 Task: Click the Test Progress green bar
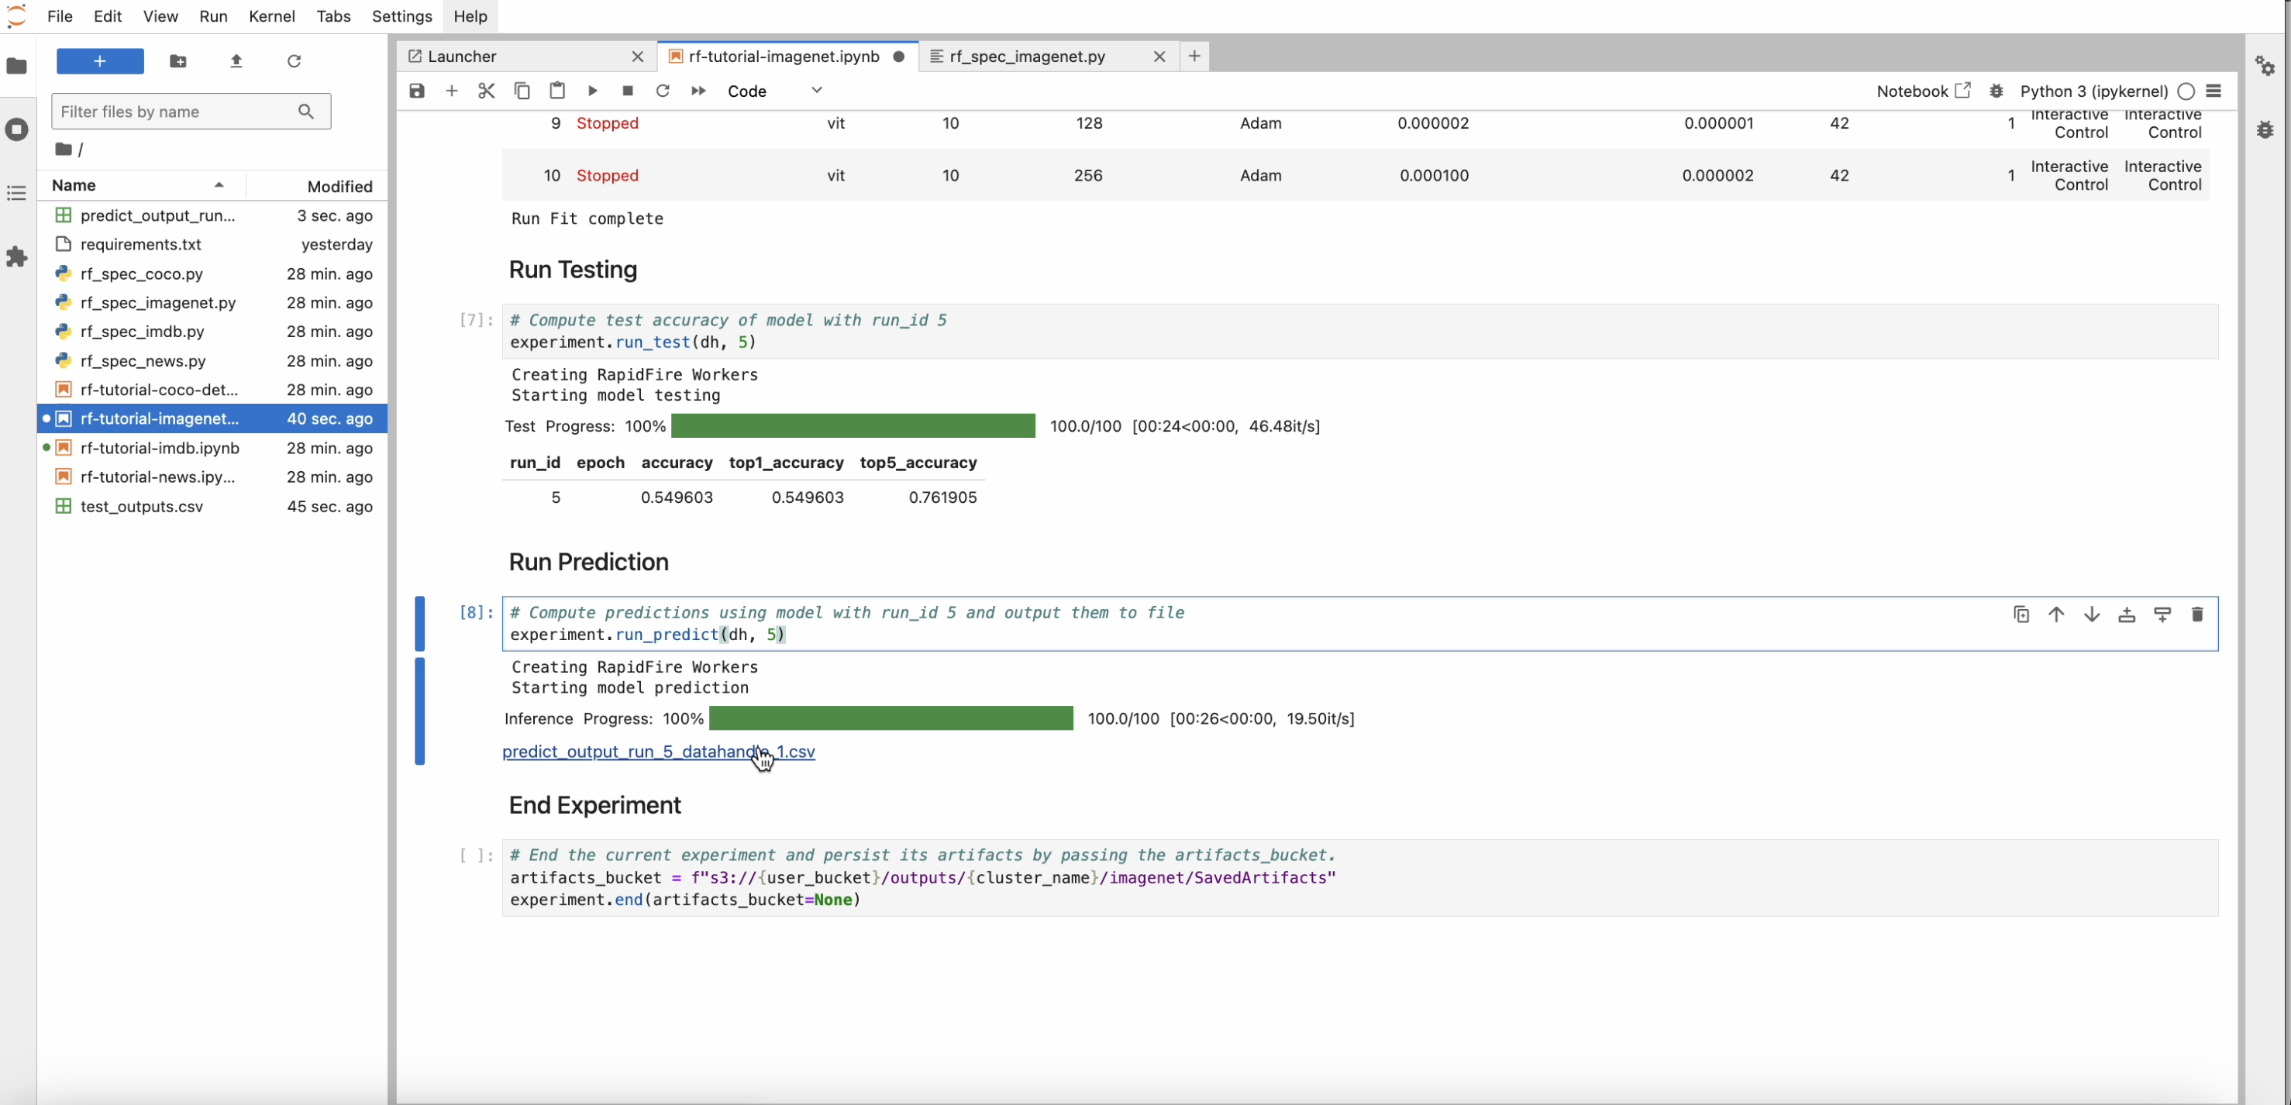coord(853,426)
